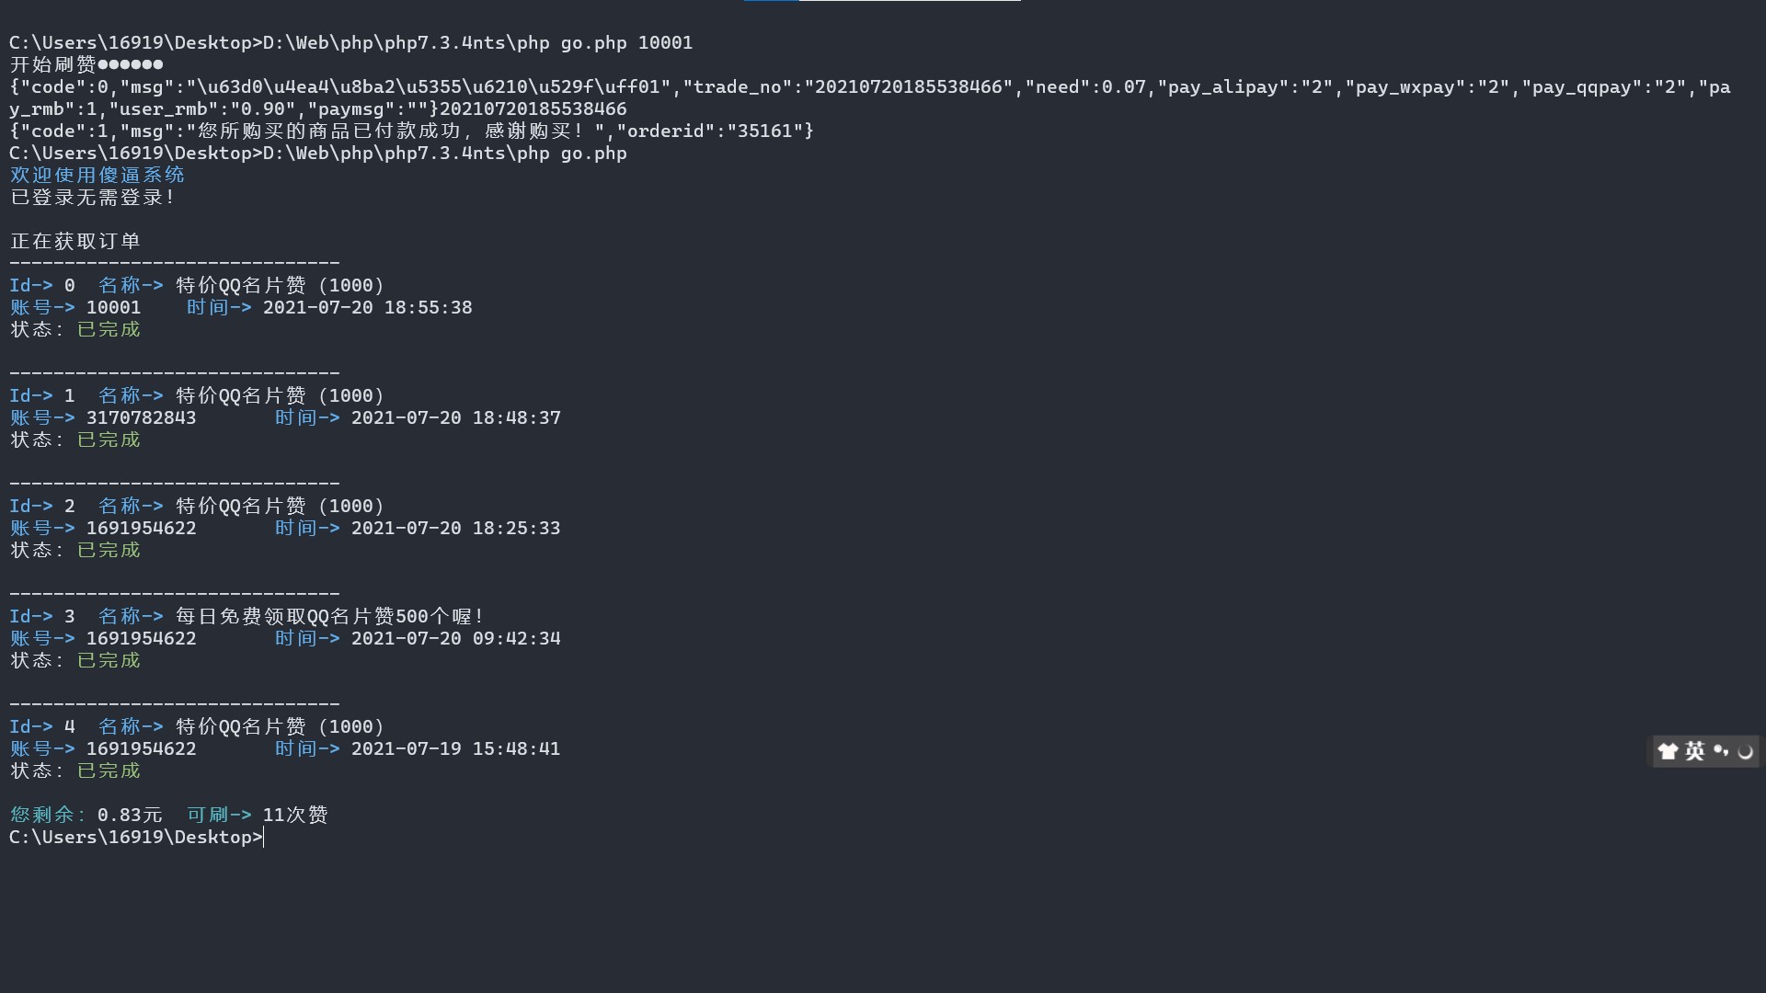Click timestamp 2021-07-20 18:48:37

(455, 418)
